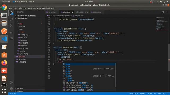Open errors and warnings status indicator
The height and width of the screenshot is (95, 170).
click(x=13, y=94)
